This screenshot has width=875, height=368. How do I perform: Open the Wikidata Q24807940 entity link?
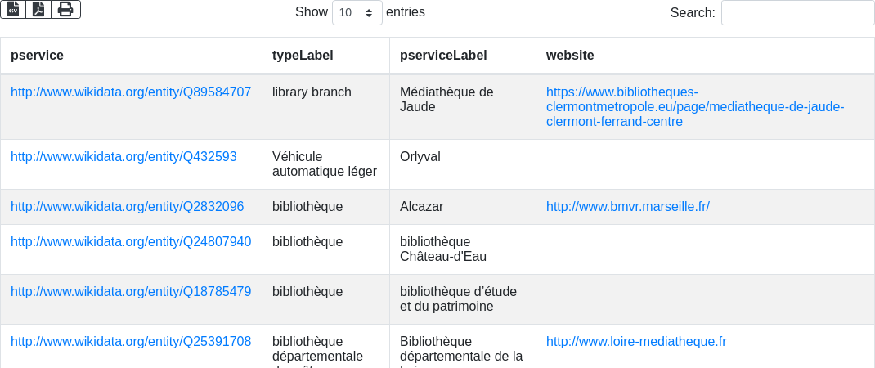point(131,242)
